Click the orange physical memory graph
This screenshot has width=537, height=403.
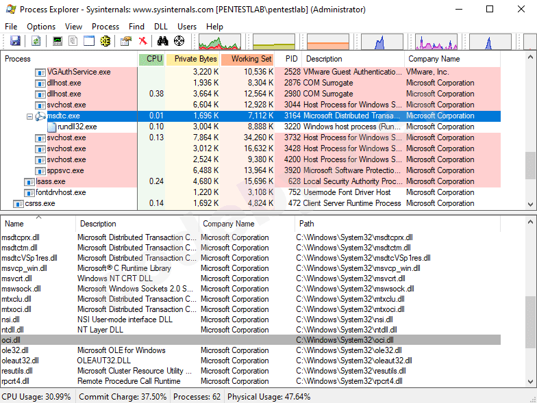click(x=328, y=42)
